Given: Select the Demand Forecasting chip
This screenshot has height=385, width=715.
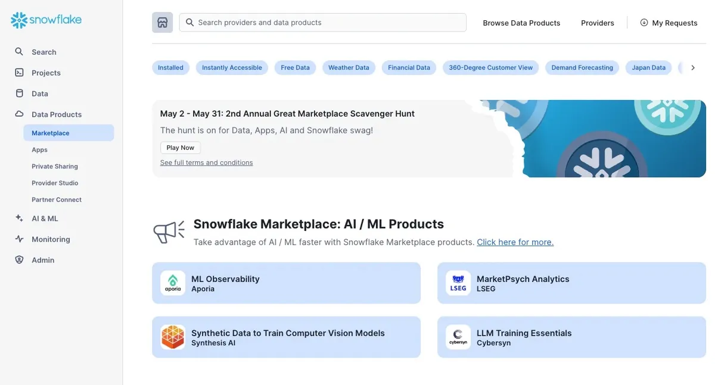Looking at the screenshot, I should [582, 68].
